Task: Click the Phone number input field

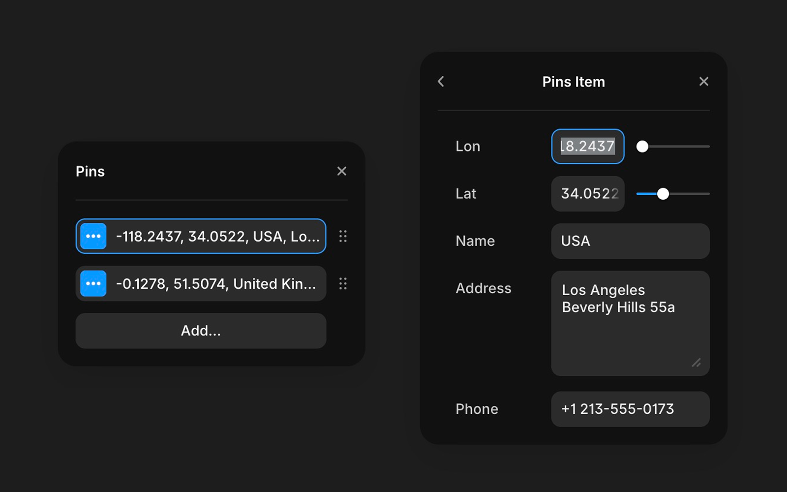Action: [630, 409]
